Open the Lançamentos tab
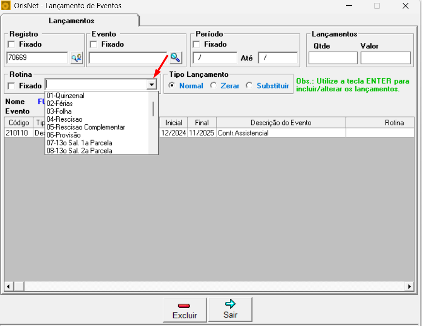This screenshot has height=326, width=422. click(x=71, y=21)
